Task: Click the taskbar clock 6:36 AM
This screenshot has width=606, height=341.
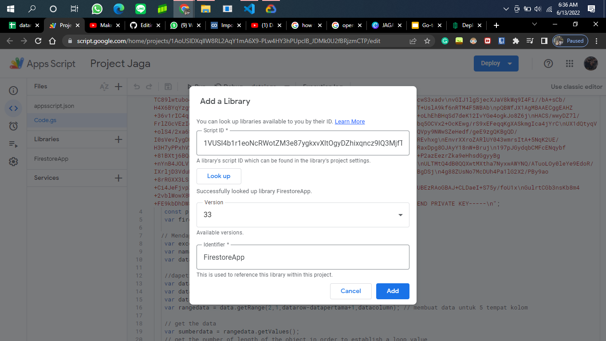Action: pyautogui.click(x=568, y=8)
